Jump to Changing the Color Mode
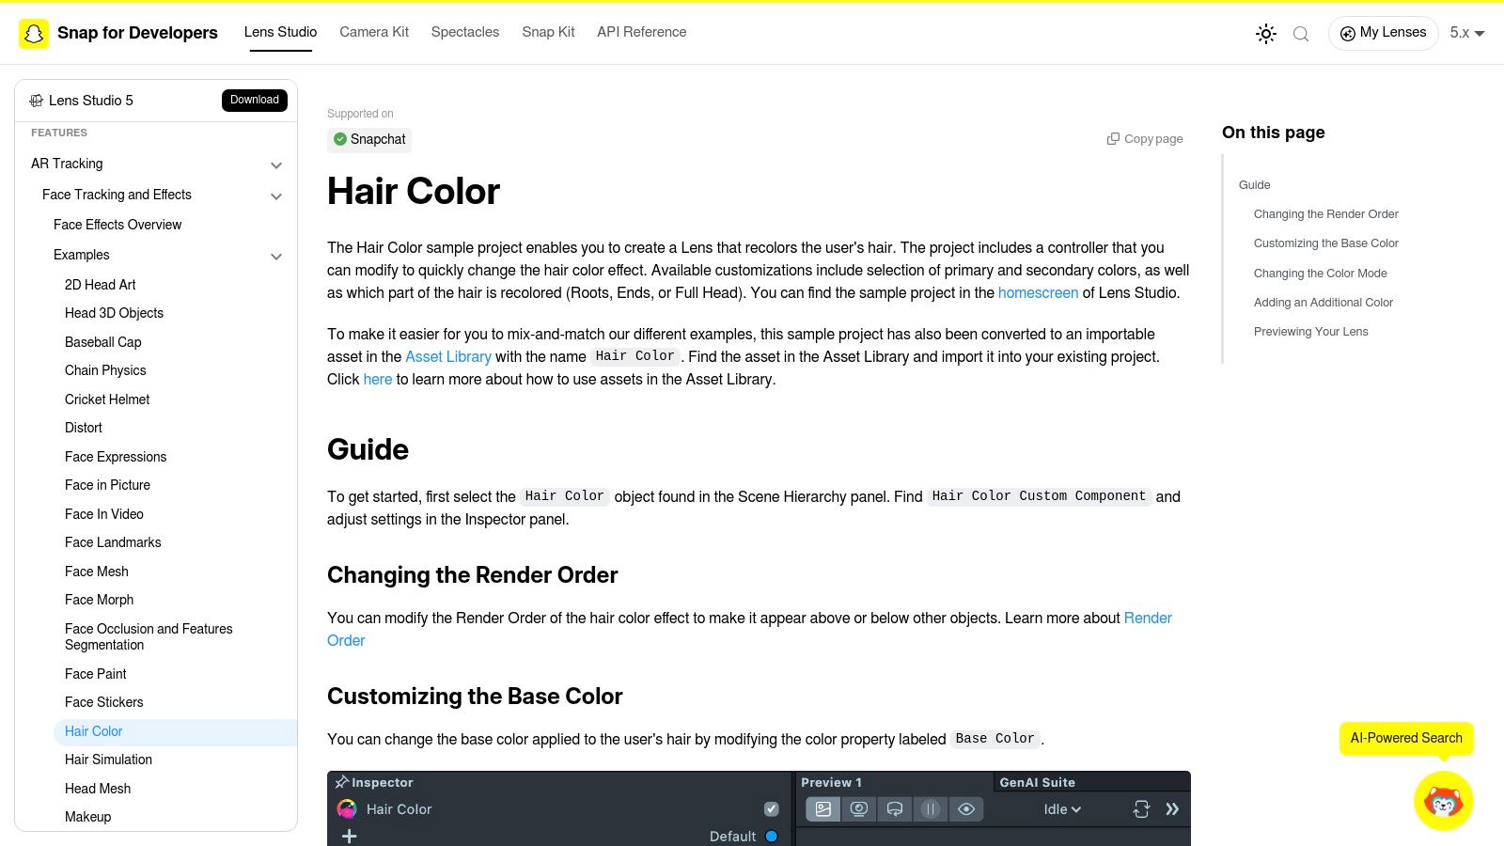The width and height of the screenshot is (1504, 846). [1320, 274]
